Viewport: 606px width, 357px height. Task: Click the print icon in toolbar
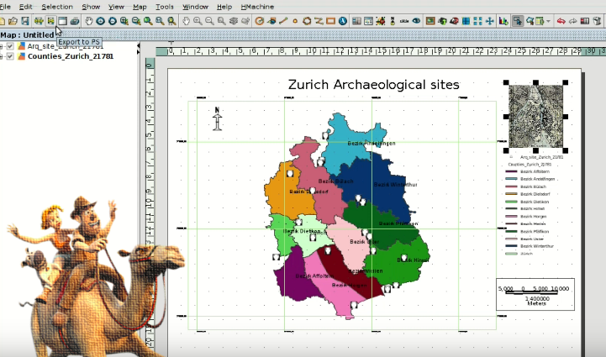(75, 20)
